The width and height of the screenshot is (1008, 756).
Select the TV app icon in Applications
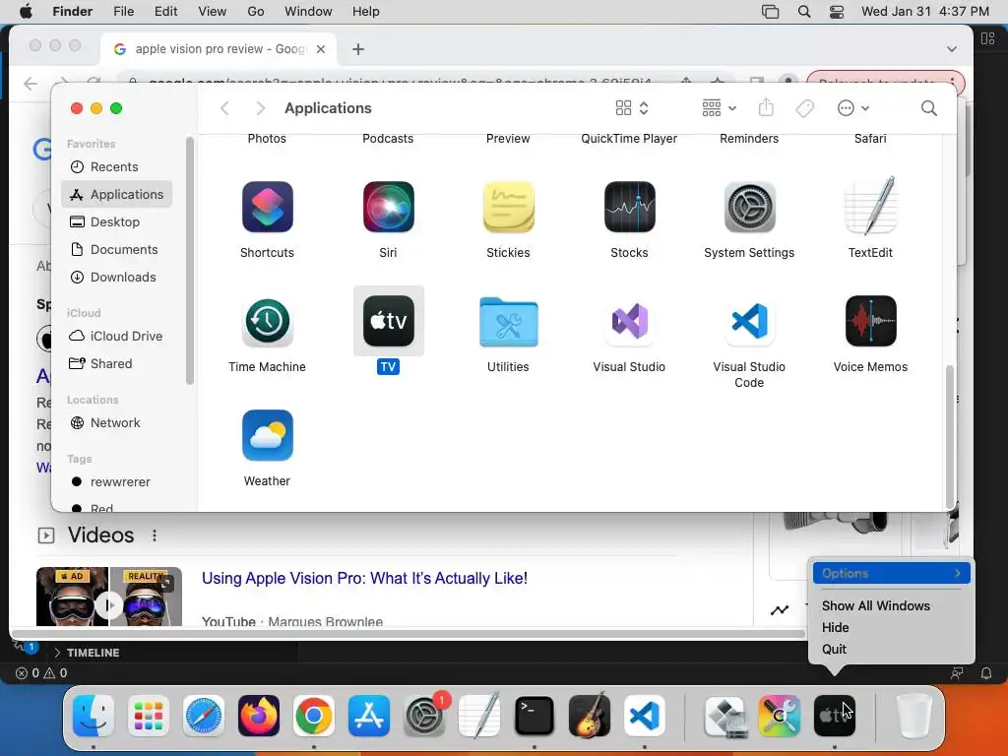pos(388,322)
